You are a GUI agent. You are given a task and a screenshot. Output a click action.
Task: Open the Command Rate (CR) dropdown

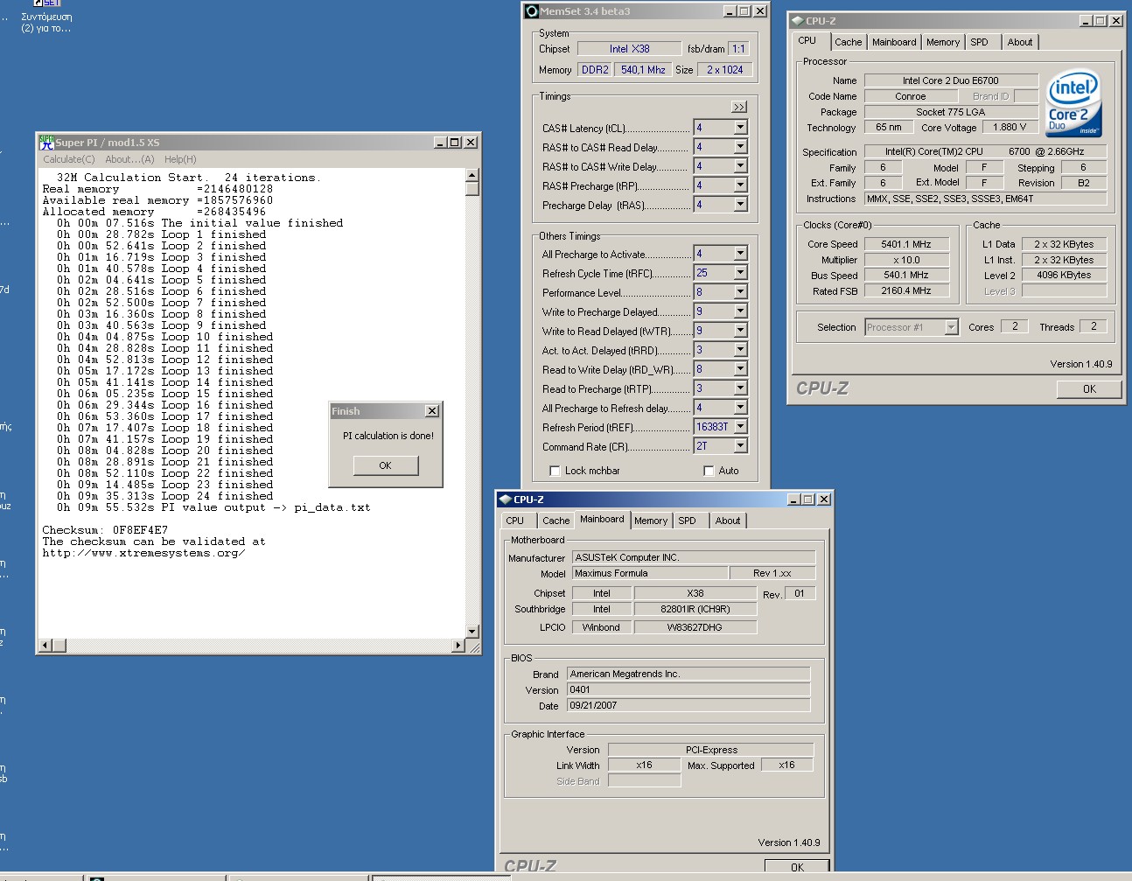[x=740, y=446]
